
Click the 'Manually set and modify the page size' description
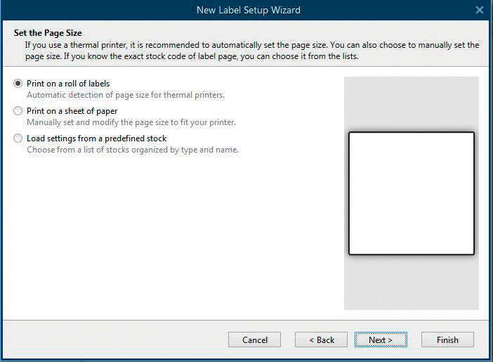pyautogui.click(x=131, y=122)
